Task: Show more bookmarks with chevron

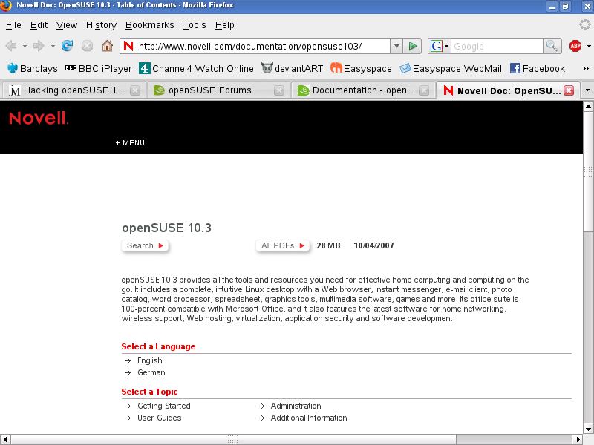Action: coord(586,68)
